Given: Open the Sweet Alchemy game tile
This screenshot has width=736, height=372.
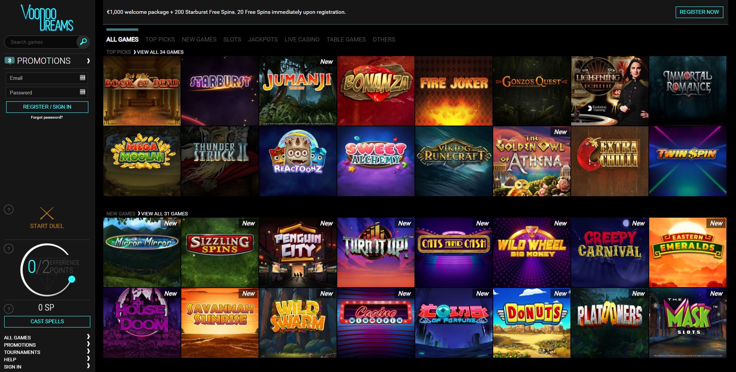Looking at the screenshot, I should click(376, 161).
